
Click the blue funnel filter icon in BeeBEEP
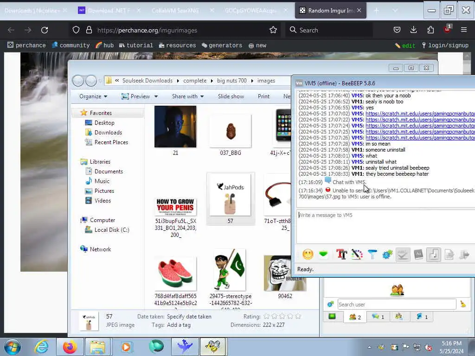[372, 254]
